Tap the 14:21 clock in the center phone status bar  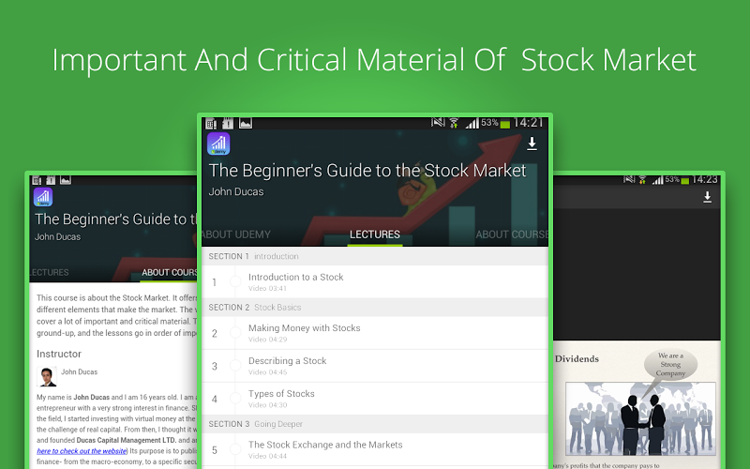point(529,123)
